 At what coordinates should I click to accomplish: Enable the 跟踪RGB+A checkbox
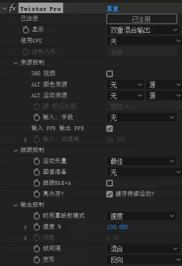(x=110, y=183)
